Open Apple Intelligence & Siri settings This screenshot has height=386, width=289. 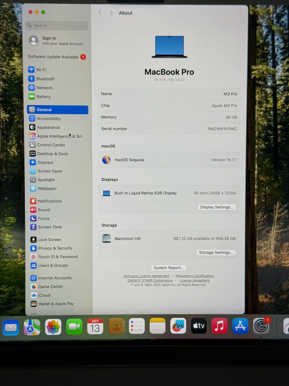point(56,136)
